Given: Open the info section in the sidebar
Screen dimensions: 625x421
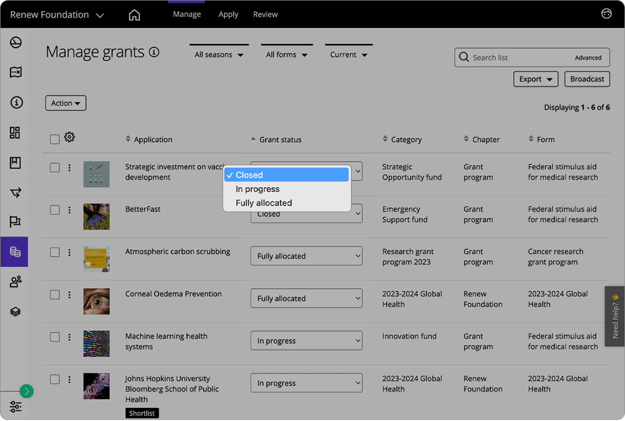Looking at the screenshot, I should 15,102.
